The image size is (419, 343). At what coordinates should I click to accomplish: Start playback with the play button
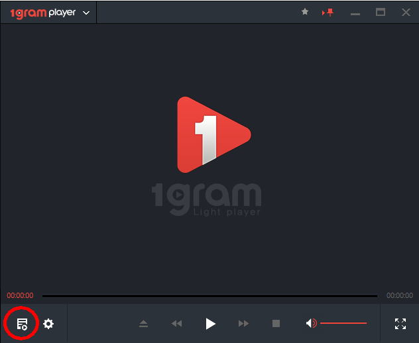point(211,324)
